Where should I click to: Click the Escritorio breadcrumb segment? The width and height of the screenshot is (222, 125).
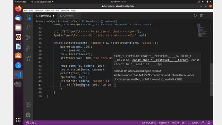(x=63, y=21)
